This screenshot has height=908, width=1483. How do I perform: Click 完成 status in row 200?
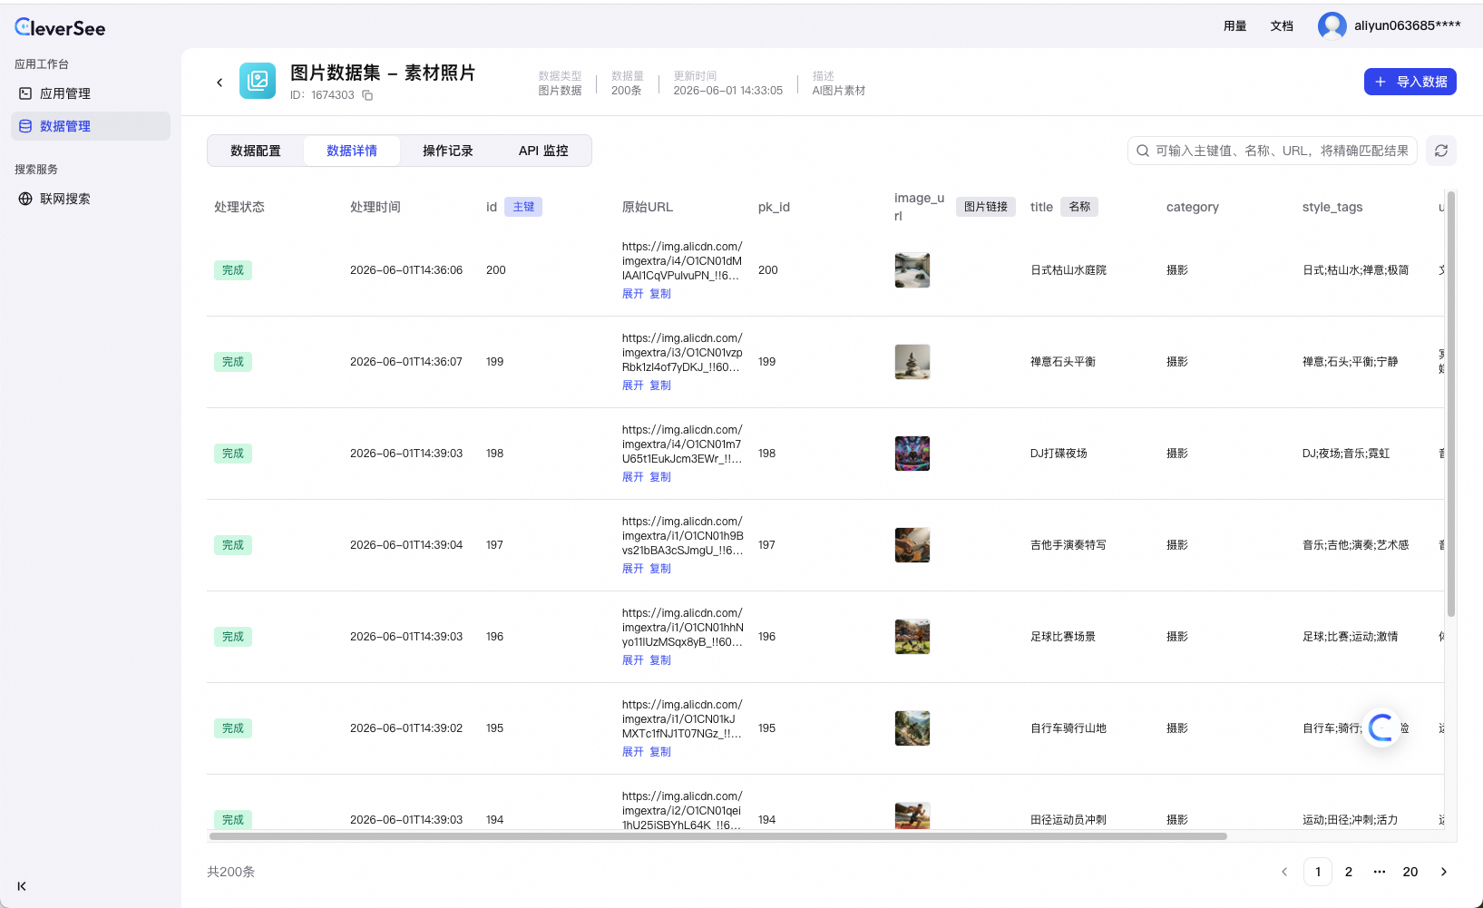tap(233, 270)
